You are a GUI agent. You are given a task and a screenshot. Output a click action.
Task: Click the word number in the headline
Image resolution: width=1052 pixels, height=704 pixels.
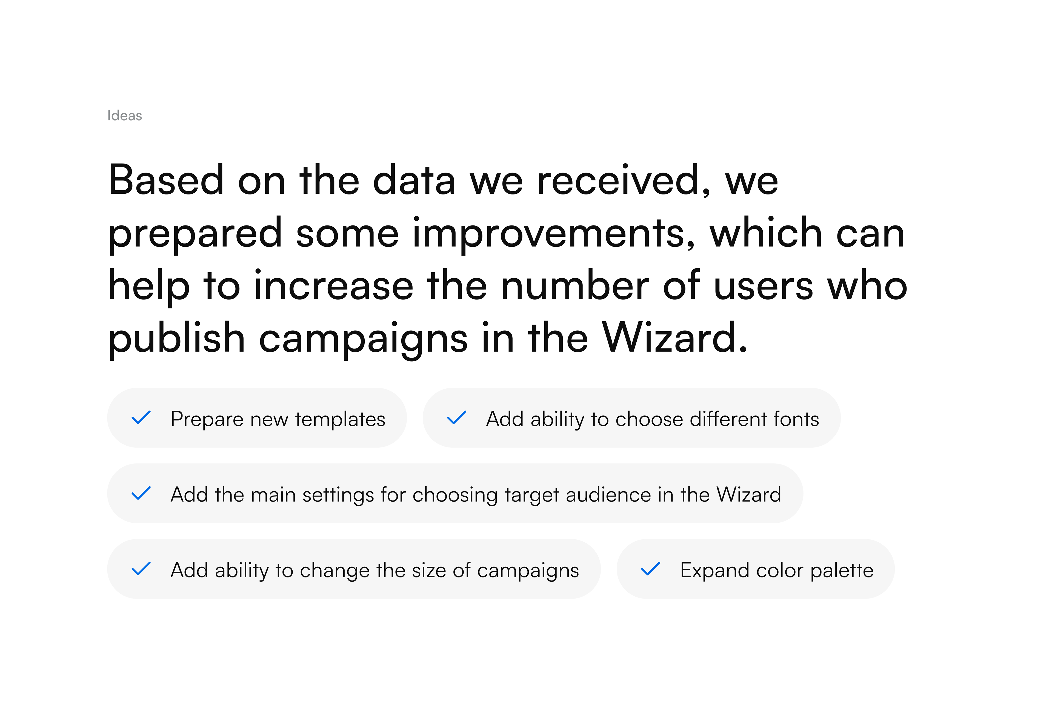pos(575,286)
